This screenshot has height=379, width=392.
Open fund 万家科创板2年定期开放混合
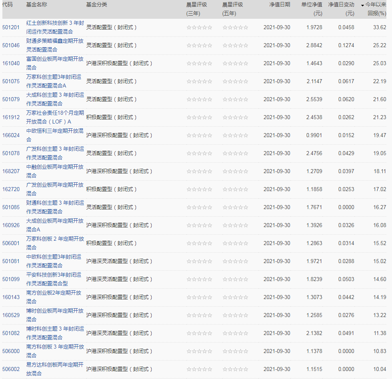[55, 243]
